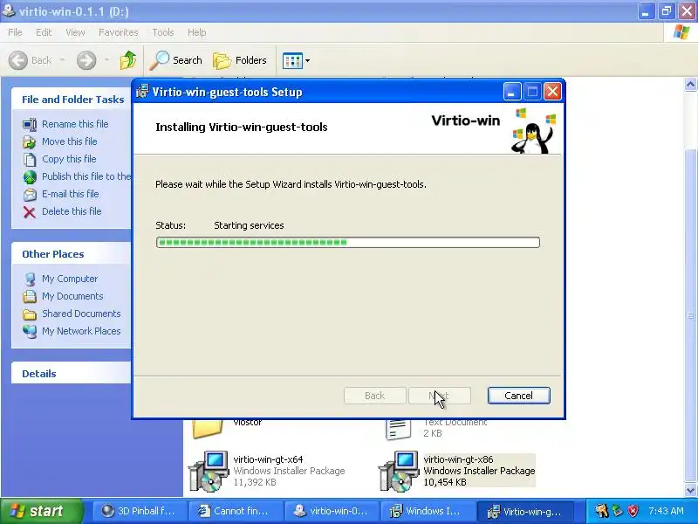
Task: Click the Explorer title bar drive icon
Action: [9, 10]
